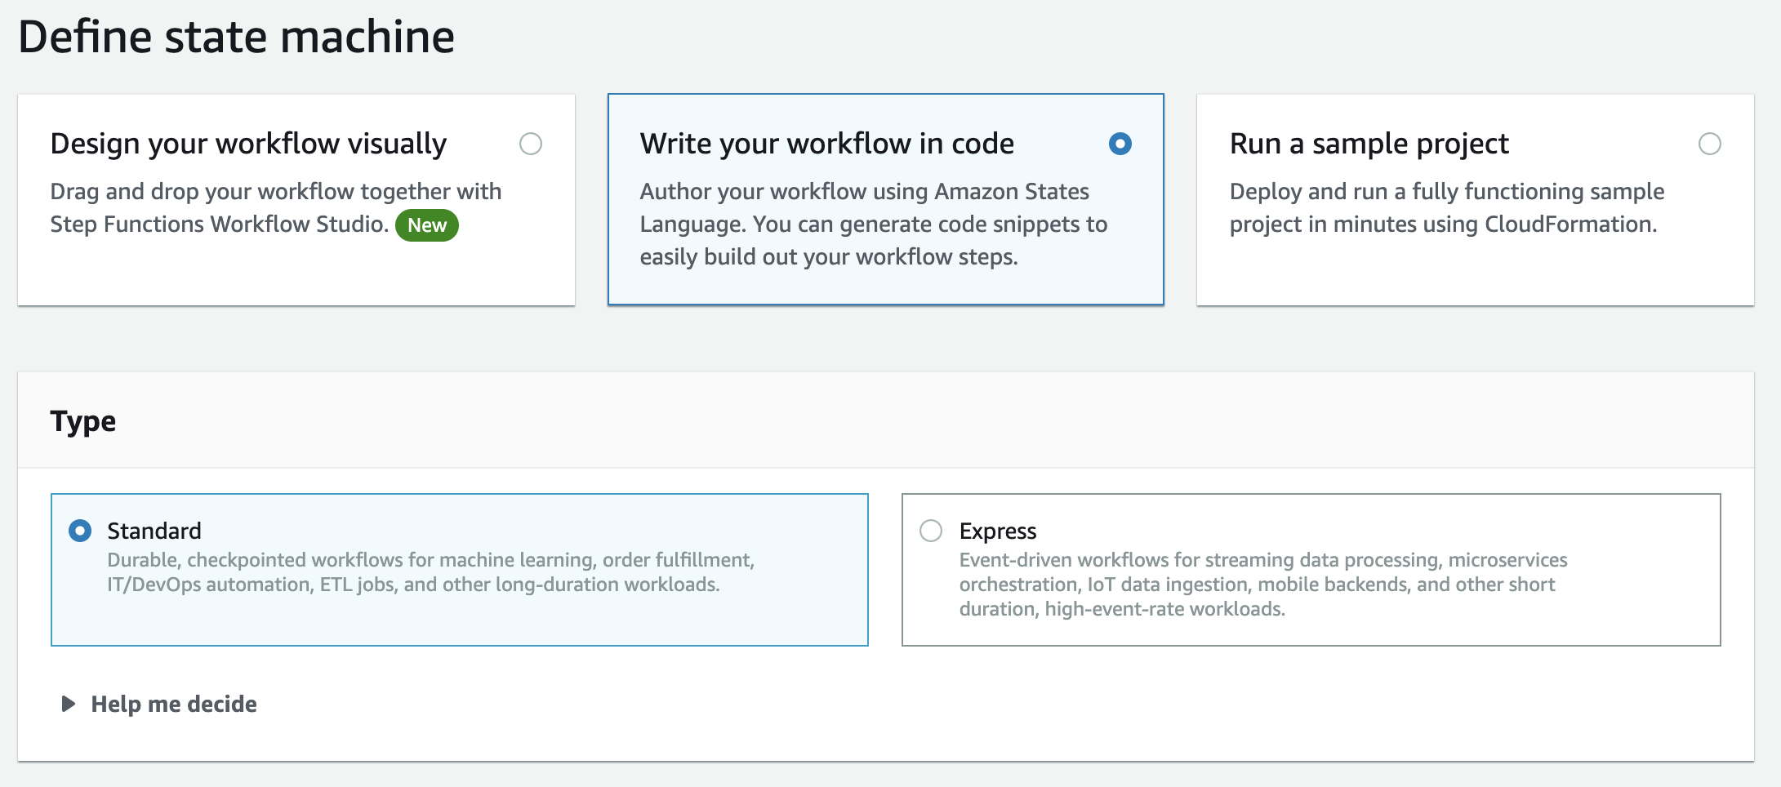
Task: Click the Type section header
Action: (x=83, y=421)
